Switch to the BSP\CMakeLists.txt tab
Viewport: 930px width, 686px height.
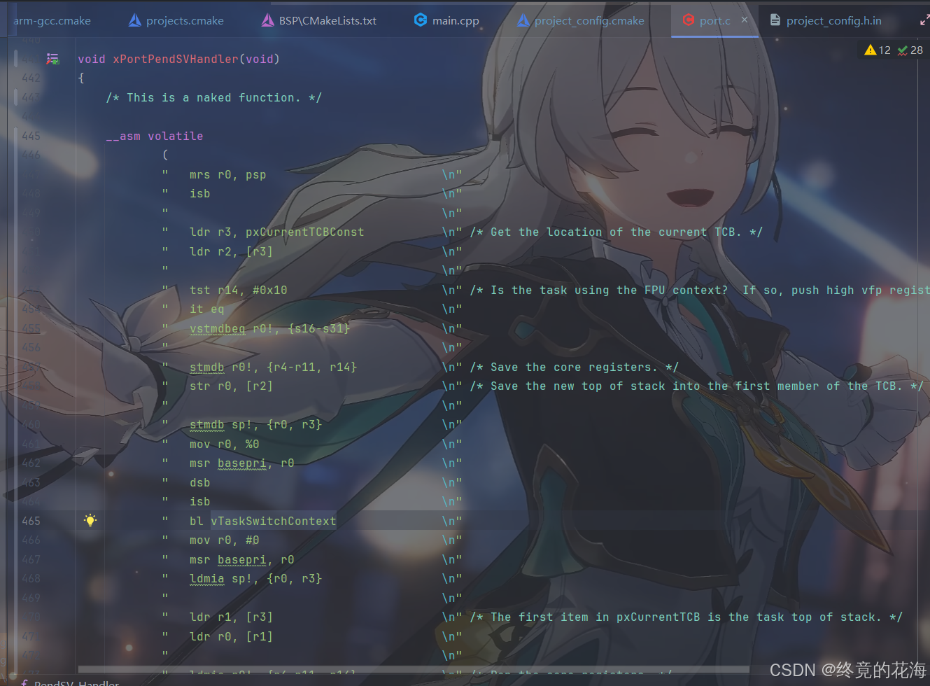[327, 21]
